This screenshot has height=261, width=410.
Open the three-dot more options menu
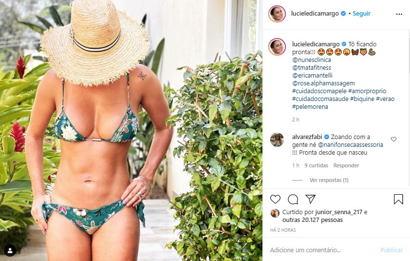point(399,14)
